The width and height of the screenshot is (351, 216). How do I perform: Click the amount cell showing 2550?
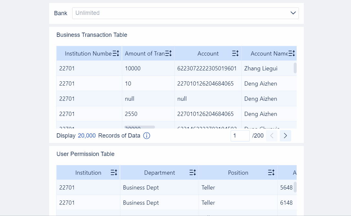pos(131,114)
